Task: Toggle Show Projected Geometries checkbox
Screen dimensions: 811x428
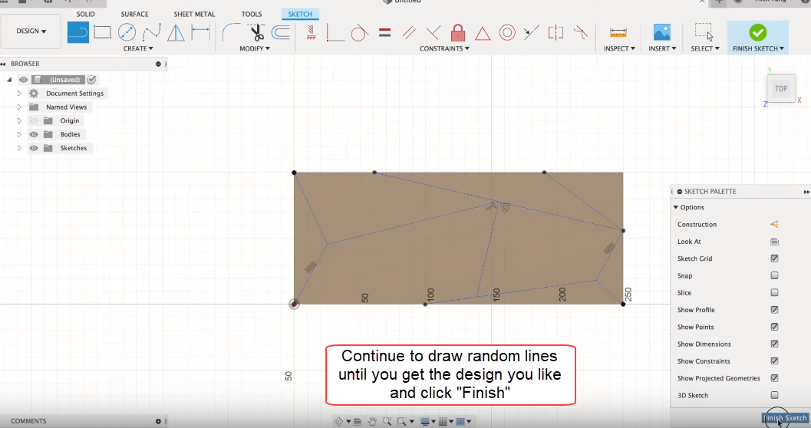Action: pyautogui.click(x=774, y=378)
